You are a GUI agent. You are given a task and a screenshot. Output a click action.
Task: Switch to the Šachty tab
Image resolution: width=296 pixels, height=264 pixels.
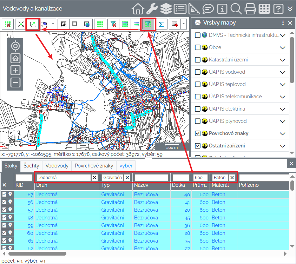(31, 165)
